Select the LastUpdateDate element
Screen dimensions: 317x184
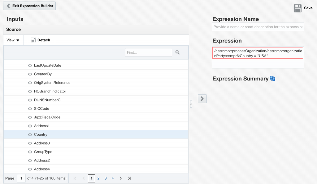[47, 65]
